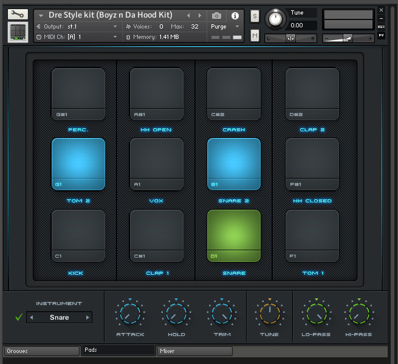Viewport: 398px width, 364px height.
Task: Adjust the orange Tune knob
Action: coord(270,314)
